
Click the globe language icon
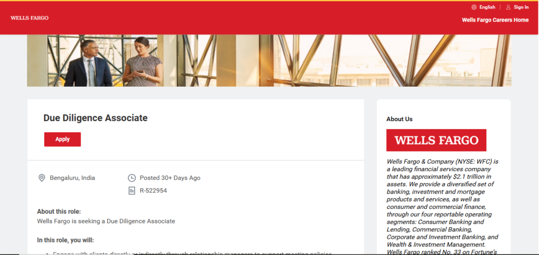[x=474, y=7]
